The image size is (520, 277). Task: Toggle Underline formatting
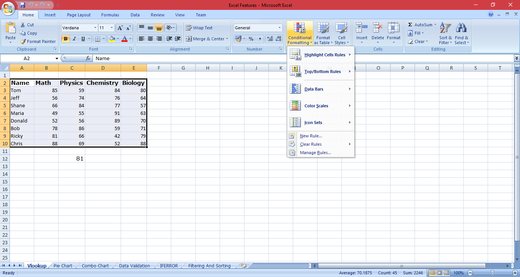pyautogui.click(x=83, y=39)
